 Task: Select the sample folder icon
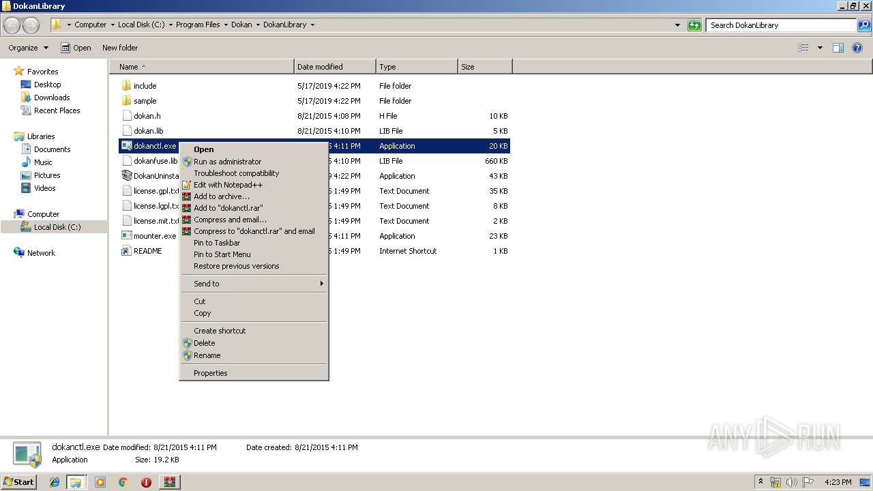point(126,101)
